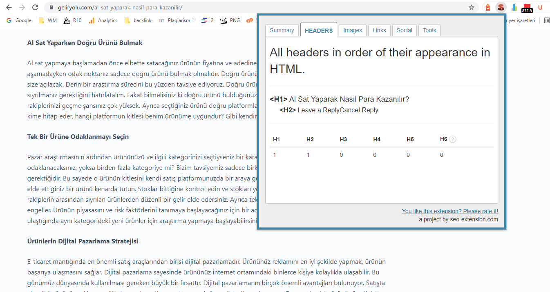The image size is (550, 292).
Task: Bookmark this page with the star icon
Action: (x=472, y=7)
